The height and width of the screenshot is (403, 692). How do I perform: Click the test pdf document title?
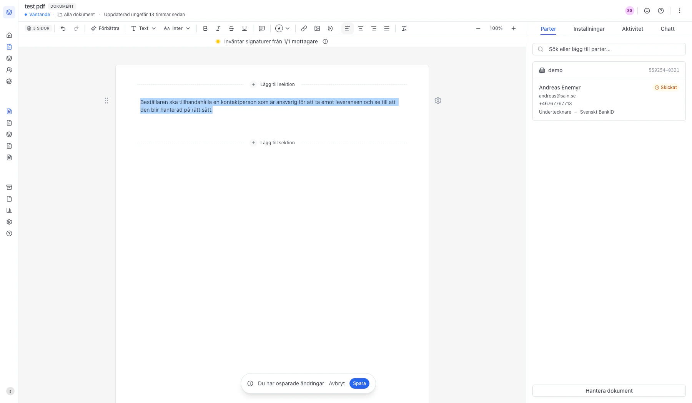[x=35, y=6]
